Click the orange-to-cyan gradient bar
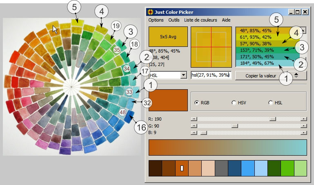This screenshot has width=314, height=185. (228, 148)
